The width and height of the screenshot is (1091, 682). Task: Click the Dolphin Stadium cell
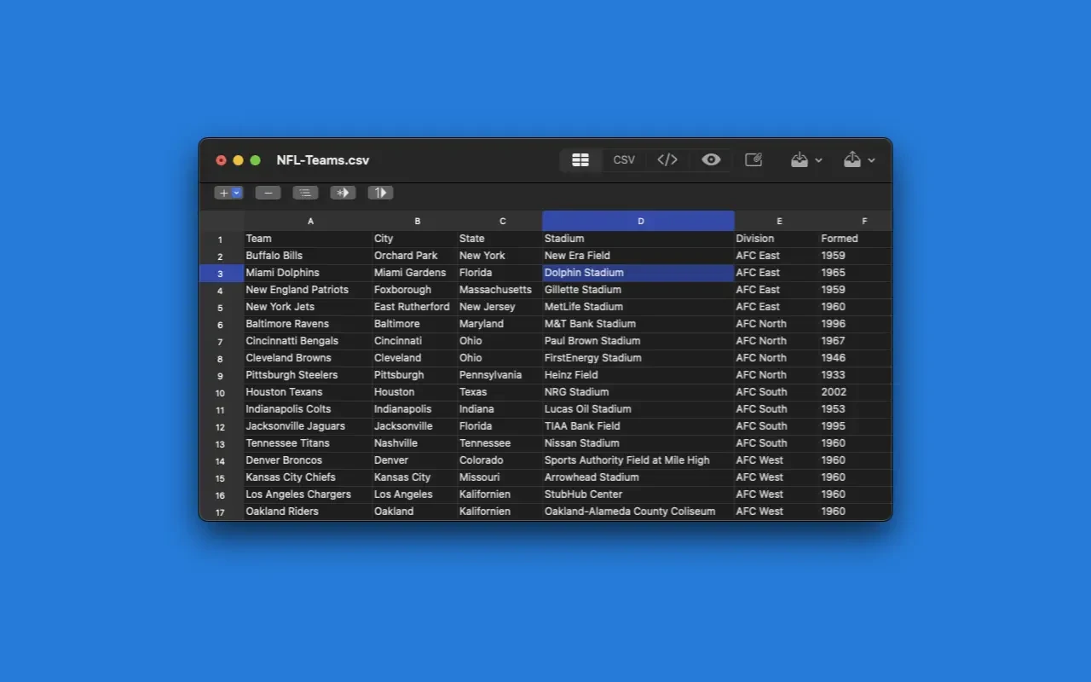(x=638, y=273)
